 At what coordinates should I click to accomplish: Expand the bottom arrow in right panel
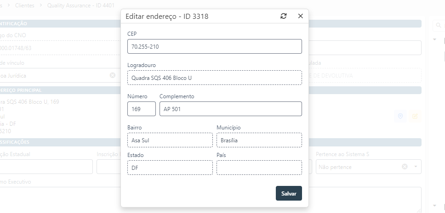click(x=435, y=205)
